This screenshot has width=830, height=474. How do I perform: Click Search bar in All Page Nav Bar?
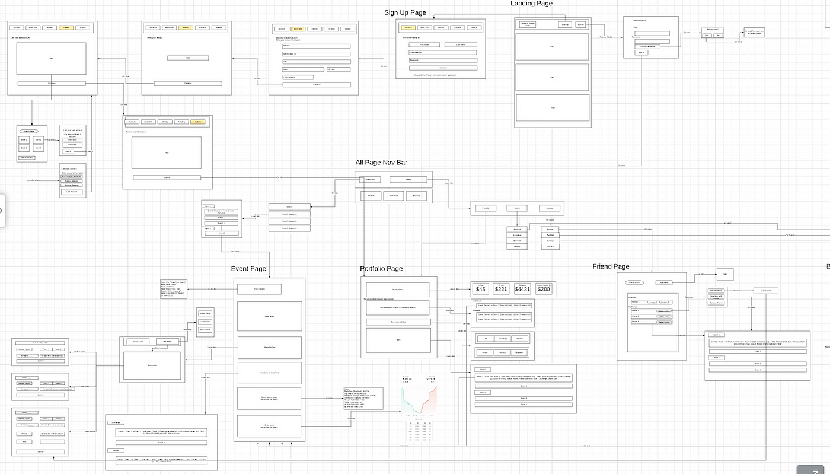click(x=370, y=179)
